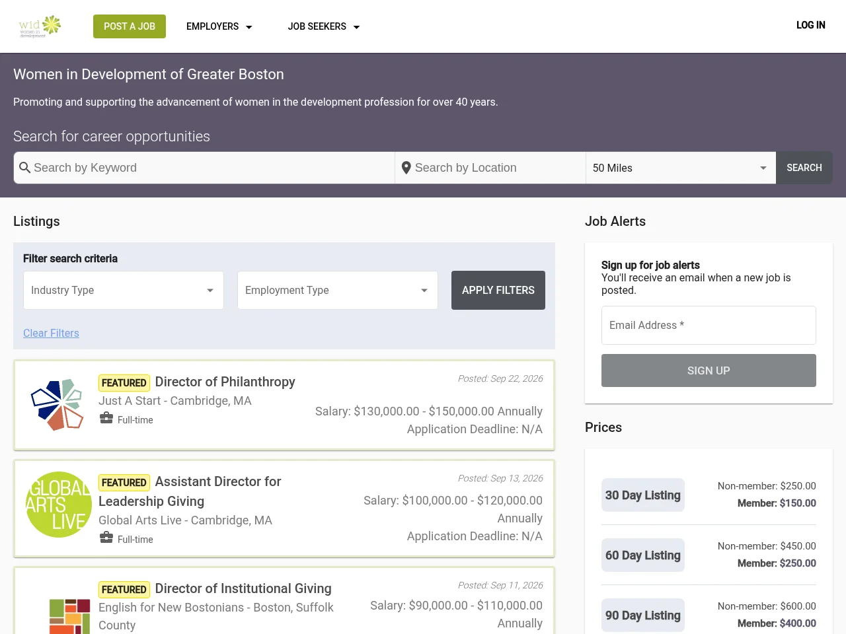The height and width of the screenshot is (634, 846).
Task: Click 'Non-member: $600.00' price text
Action: [x=767, y=606]
